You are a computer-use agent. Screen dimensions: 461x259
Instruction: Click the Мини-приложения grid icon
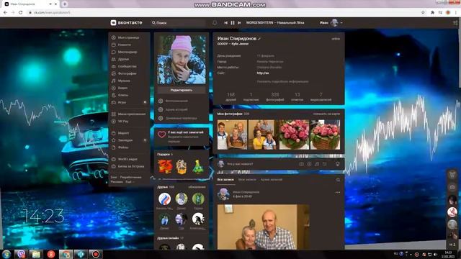click(x=114, y=114)
